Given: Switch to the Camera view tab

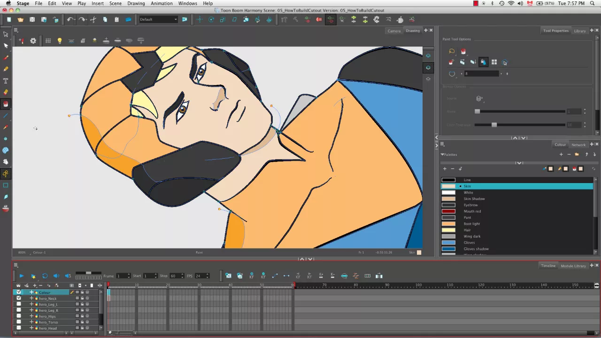Looking at the screenshot, I should (394, 31).
